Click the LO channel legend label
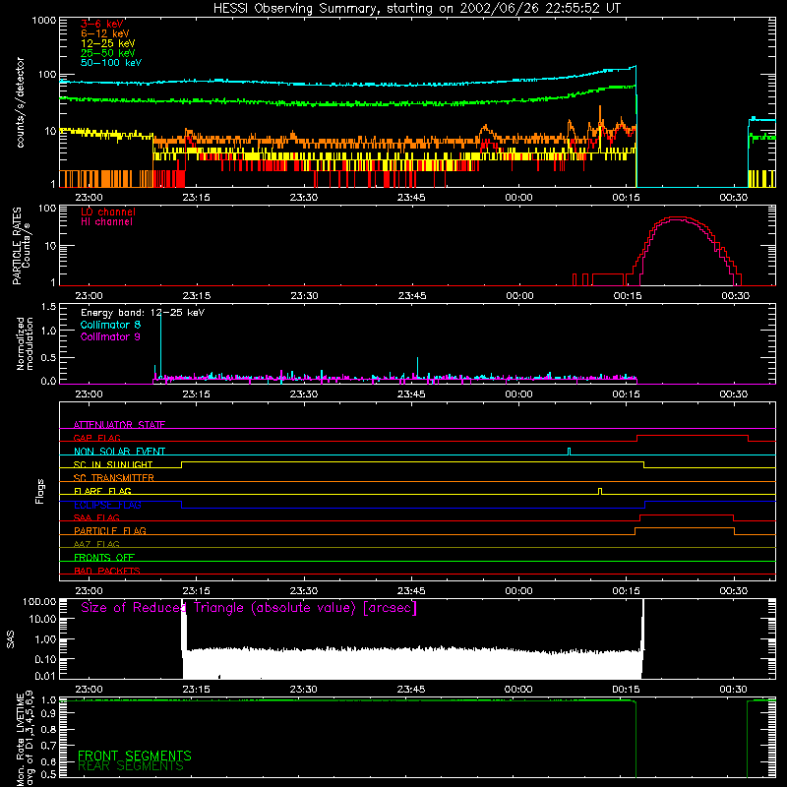 108,212
